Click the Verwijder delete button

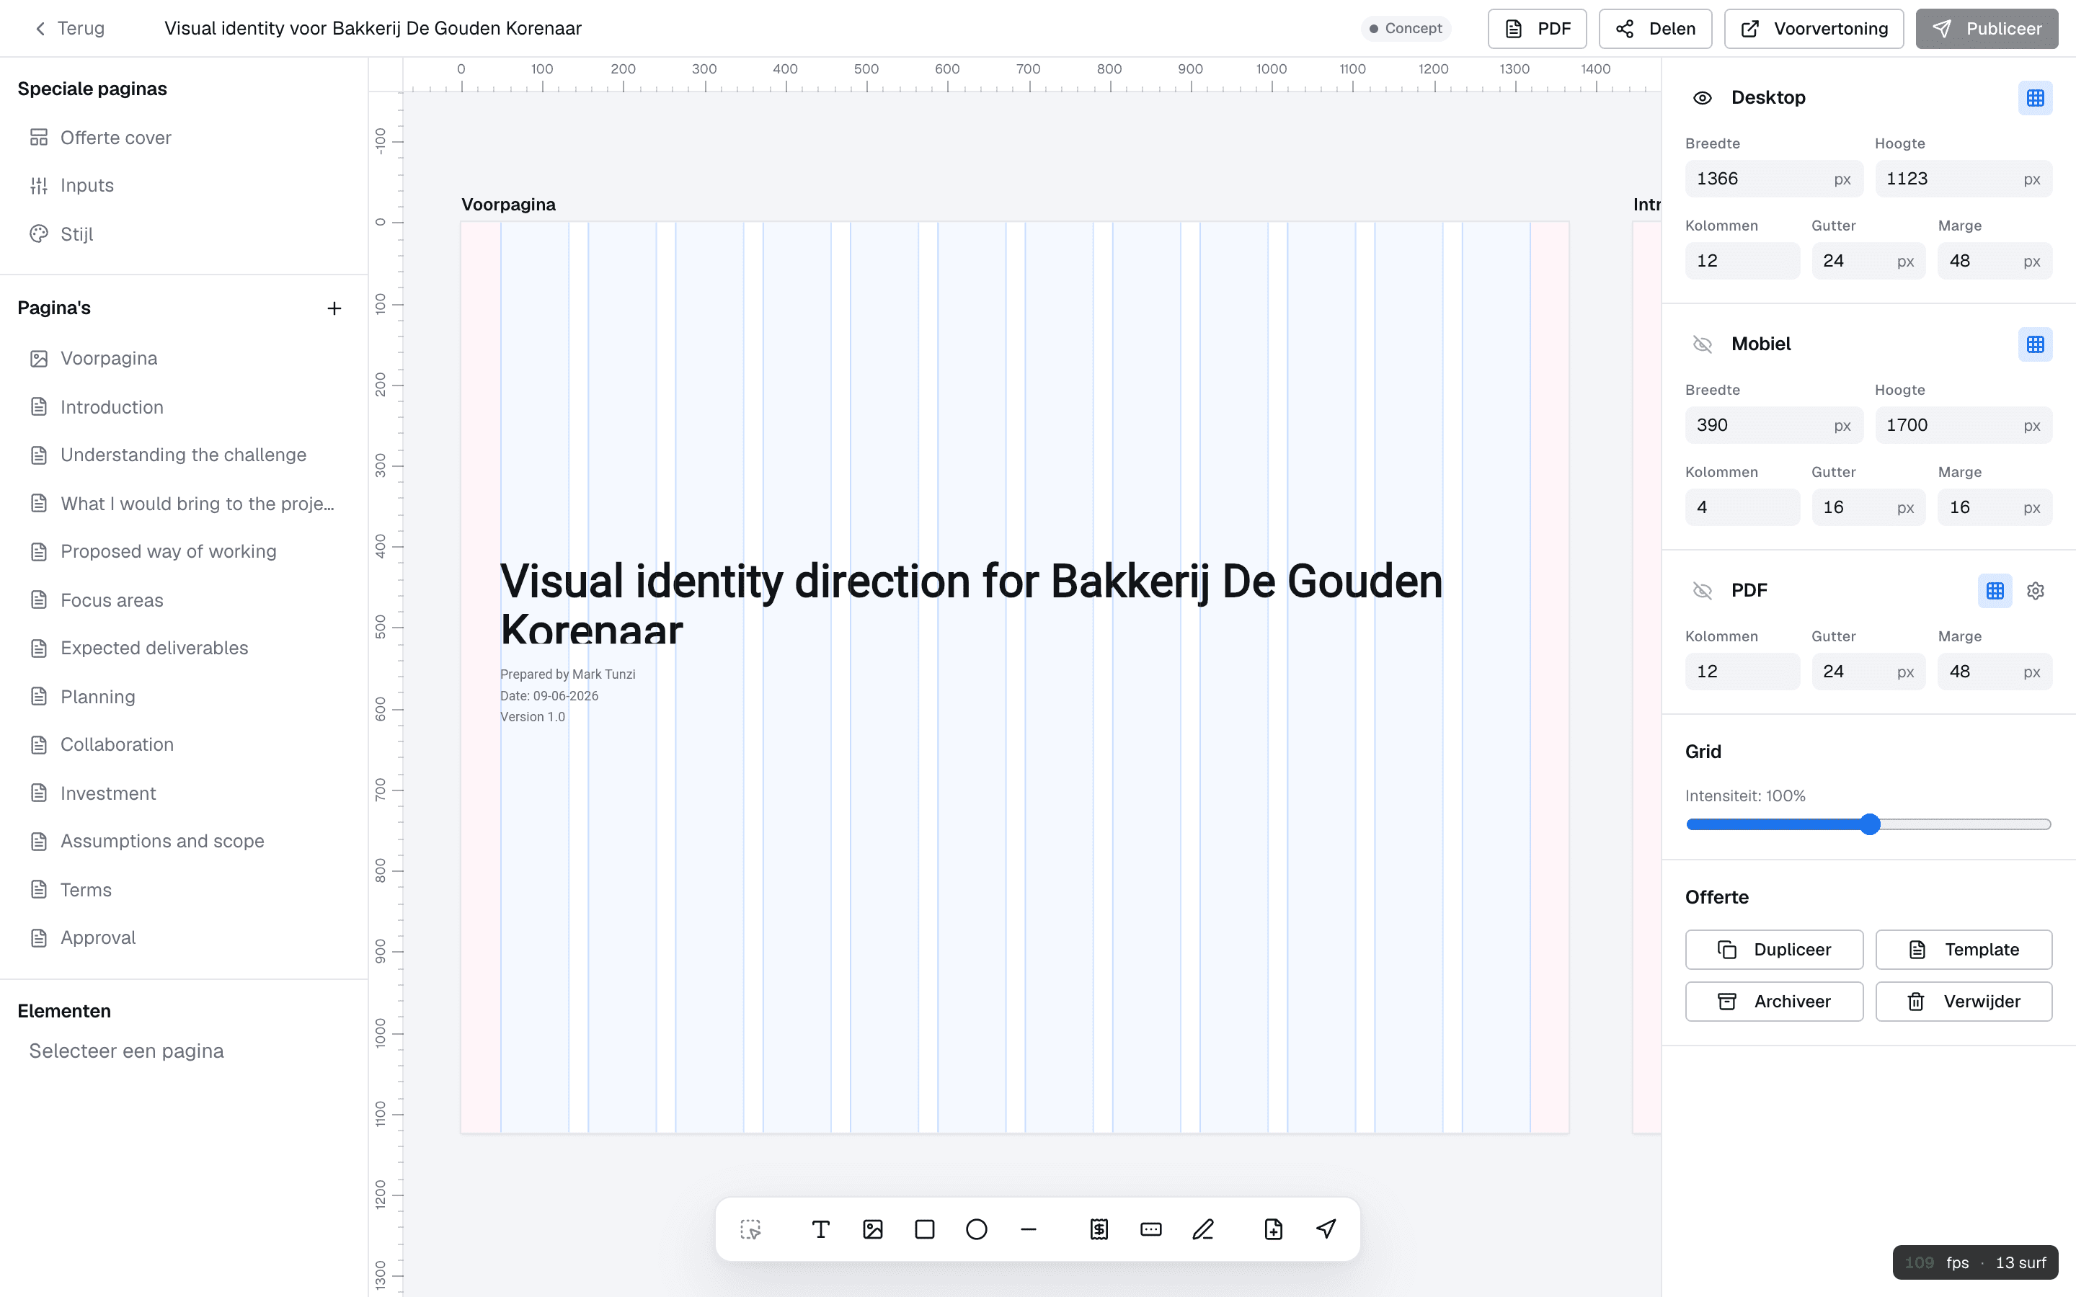[x=1963, y=1001]
